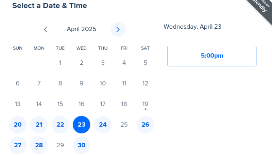Pick April 20 on the calendar
Screen dimensions: 272x155
(x=18, y=124)
